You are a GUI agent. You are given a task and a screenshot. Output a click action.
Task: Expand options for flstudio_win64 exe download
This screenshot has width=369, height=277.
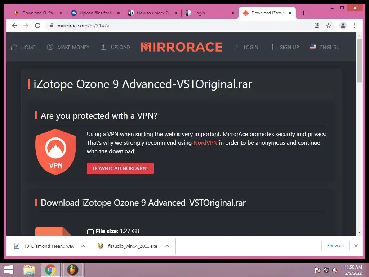[x=167, y=246]
